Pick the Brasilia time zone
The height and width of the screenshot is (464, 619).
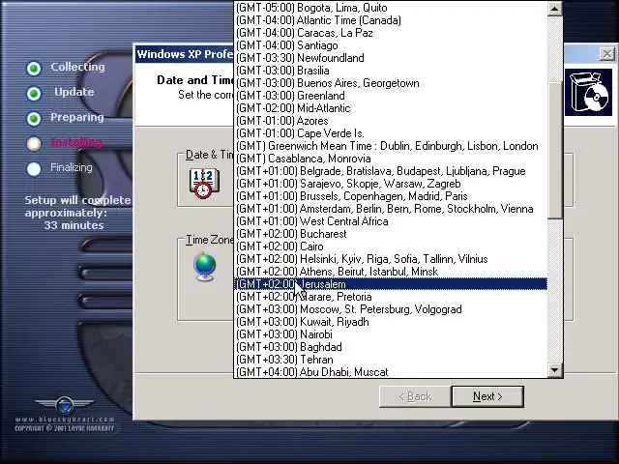point(391,71)
